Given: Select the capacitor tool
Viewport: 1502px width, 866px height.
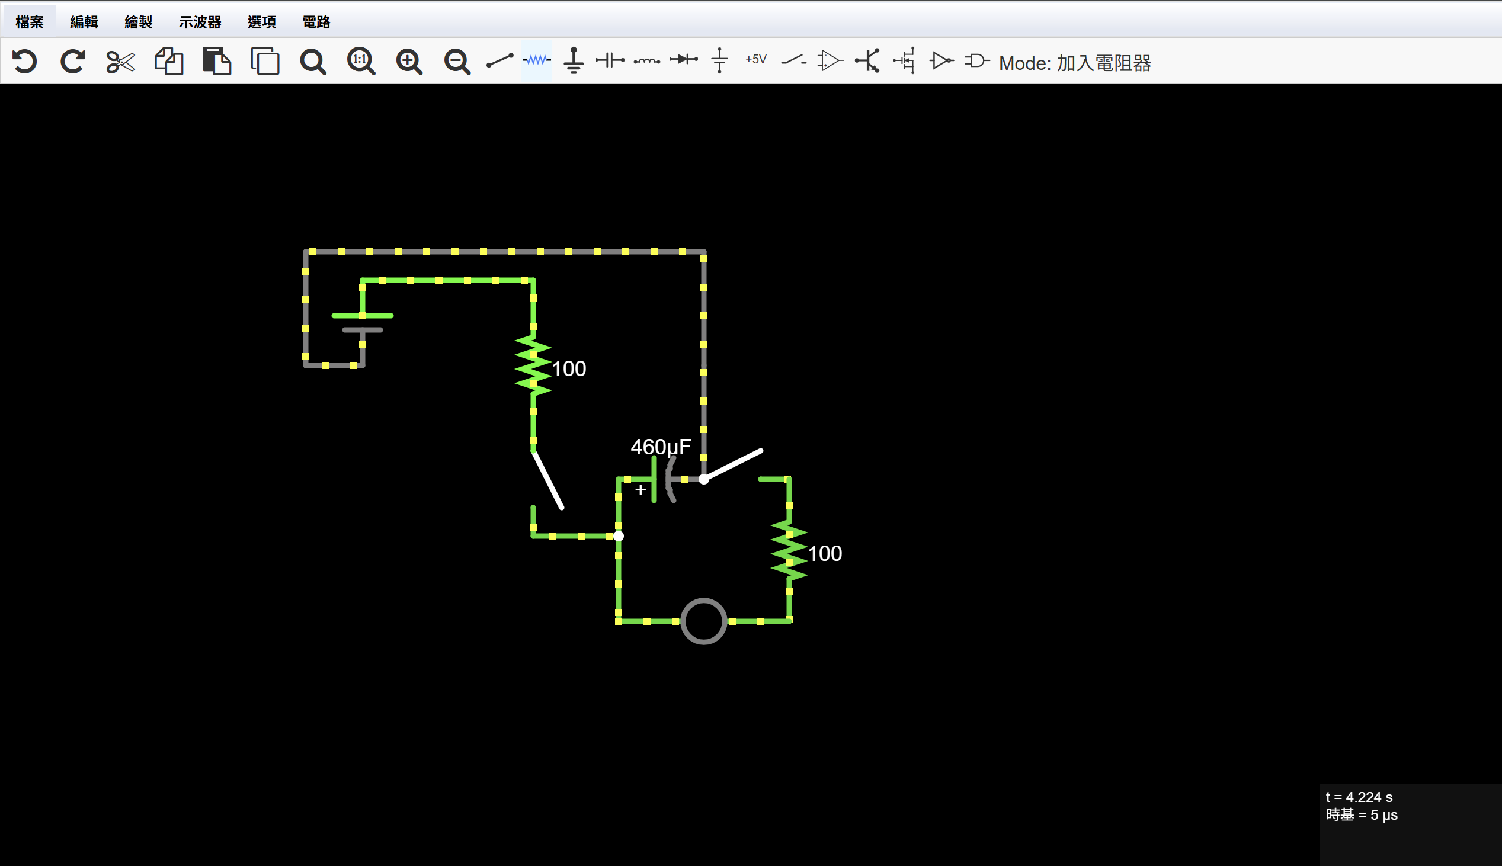Looking at the screenshot, I should tap(610, 60).
